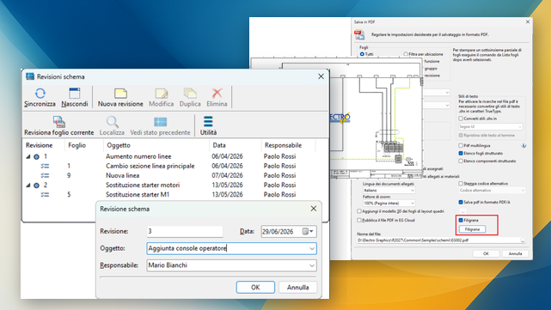Click the Filigrana settings button
Screen dimensions: 551x310
click(x=472, y=229)
